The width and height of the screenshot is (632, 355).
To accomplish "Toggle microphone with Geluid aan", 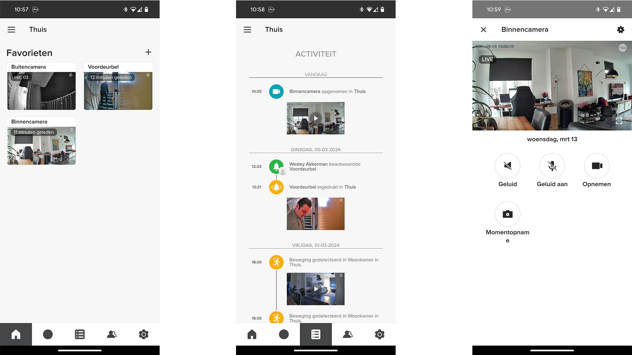I will 552,166.
